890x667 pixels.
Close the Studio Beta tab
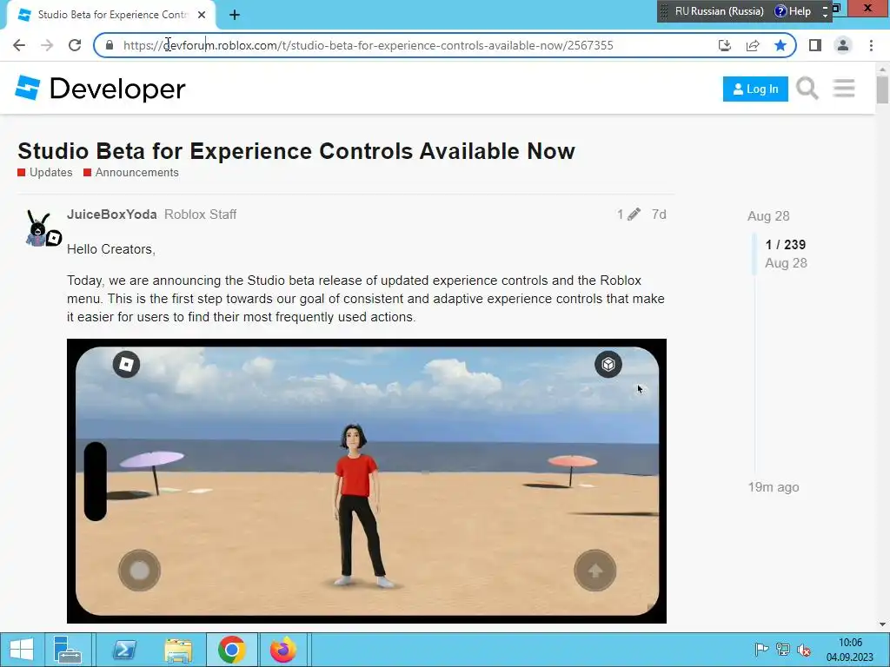point(202,15)
